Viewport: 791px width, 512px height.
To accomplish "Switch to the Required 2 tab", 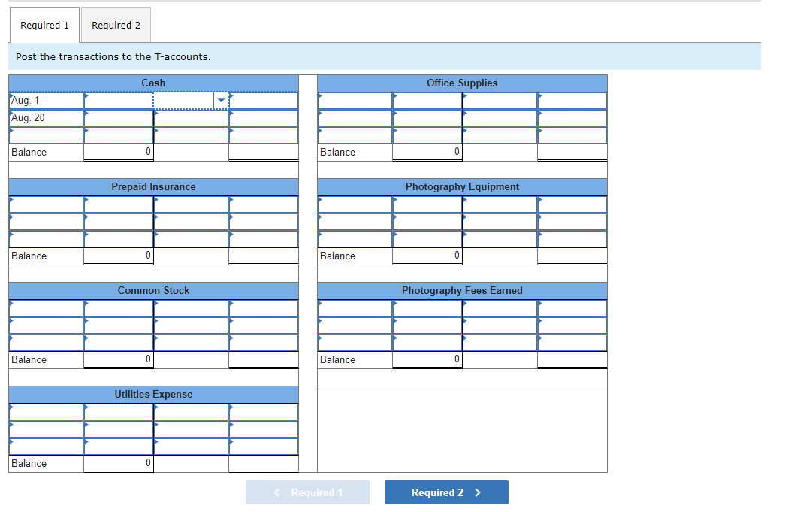I will click(x=116, y=25).
